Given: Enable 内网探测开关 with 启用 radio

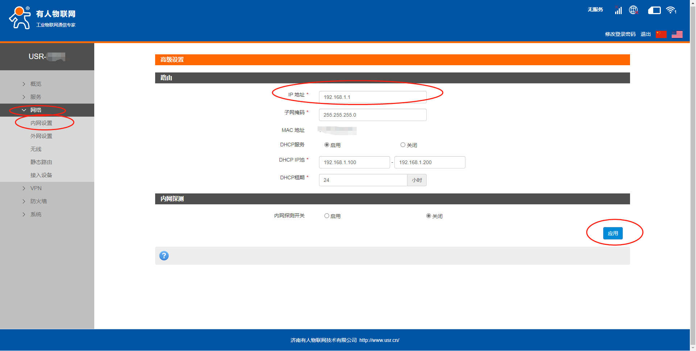Looking at the screenshot, I should (327, 216).
